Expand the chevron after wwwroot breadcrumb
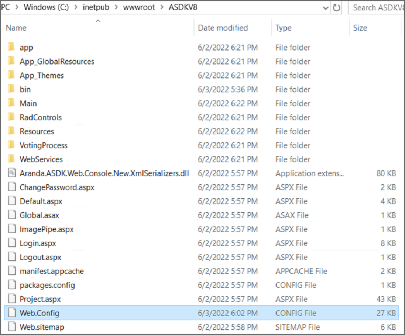Viewport: 405px width, 335px height. click(x=162, y=7)
